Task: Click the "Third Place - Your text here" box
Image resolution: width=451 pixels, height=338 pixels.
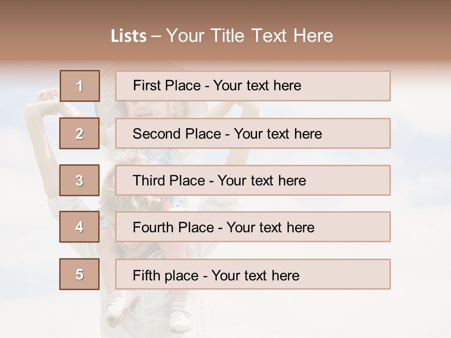Action: click(253, 180)
